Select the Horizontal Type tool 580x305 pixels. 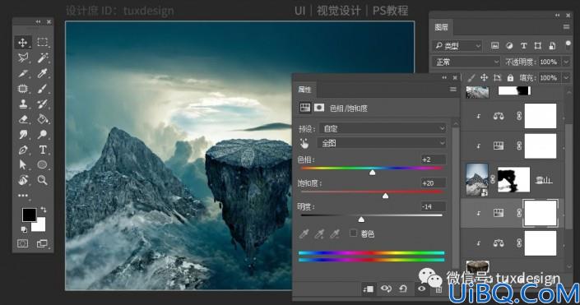point(43,150)
